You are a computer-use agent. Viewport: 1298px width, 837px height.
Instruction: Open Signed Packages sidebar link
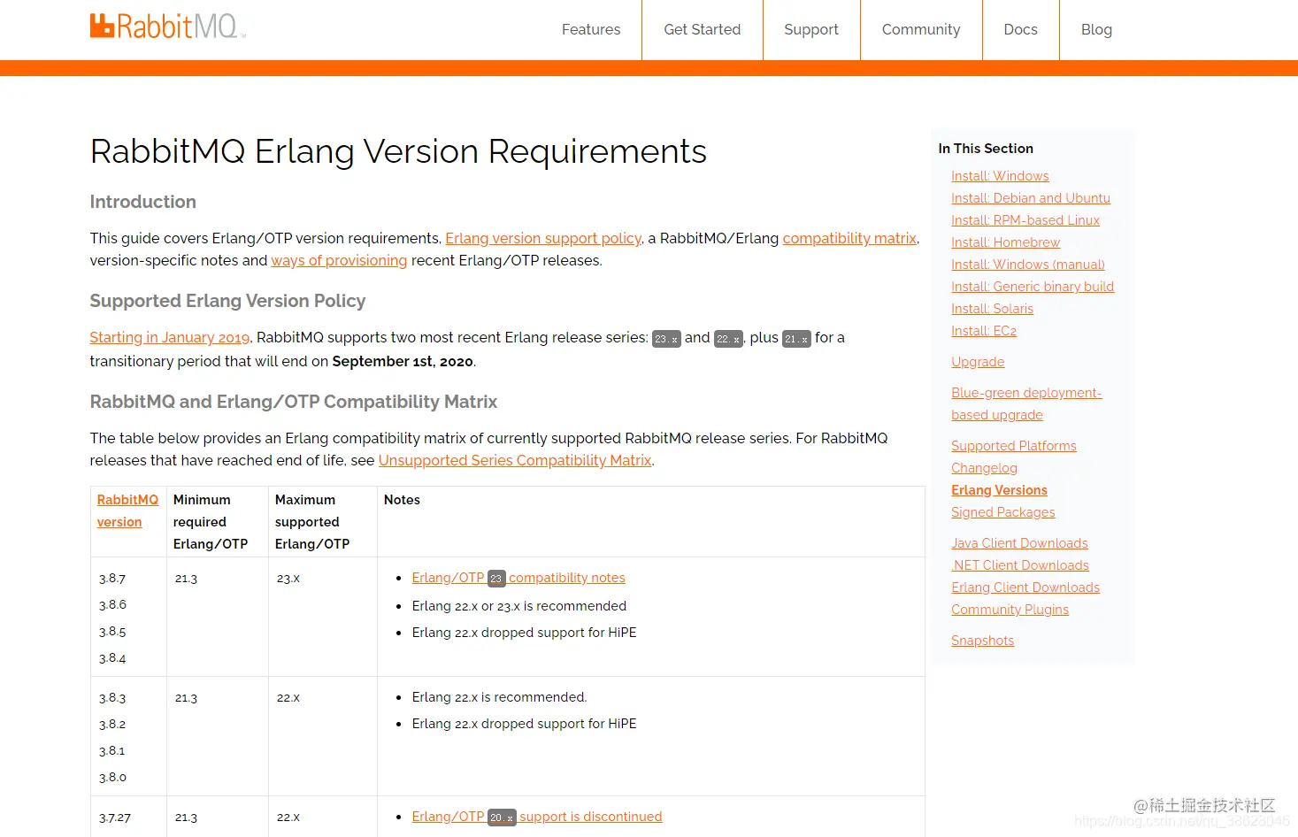(1003, 512)
